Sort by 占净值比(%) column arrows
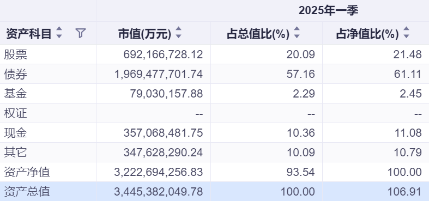This screenshot has height=201, width=429. 406,33
